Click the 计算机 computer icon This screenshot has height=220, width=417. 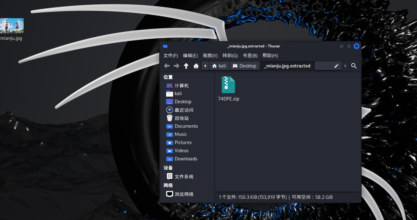click(x=170, y=85)
